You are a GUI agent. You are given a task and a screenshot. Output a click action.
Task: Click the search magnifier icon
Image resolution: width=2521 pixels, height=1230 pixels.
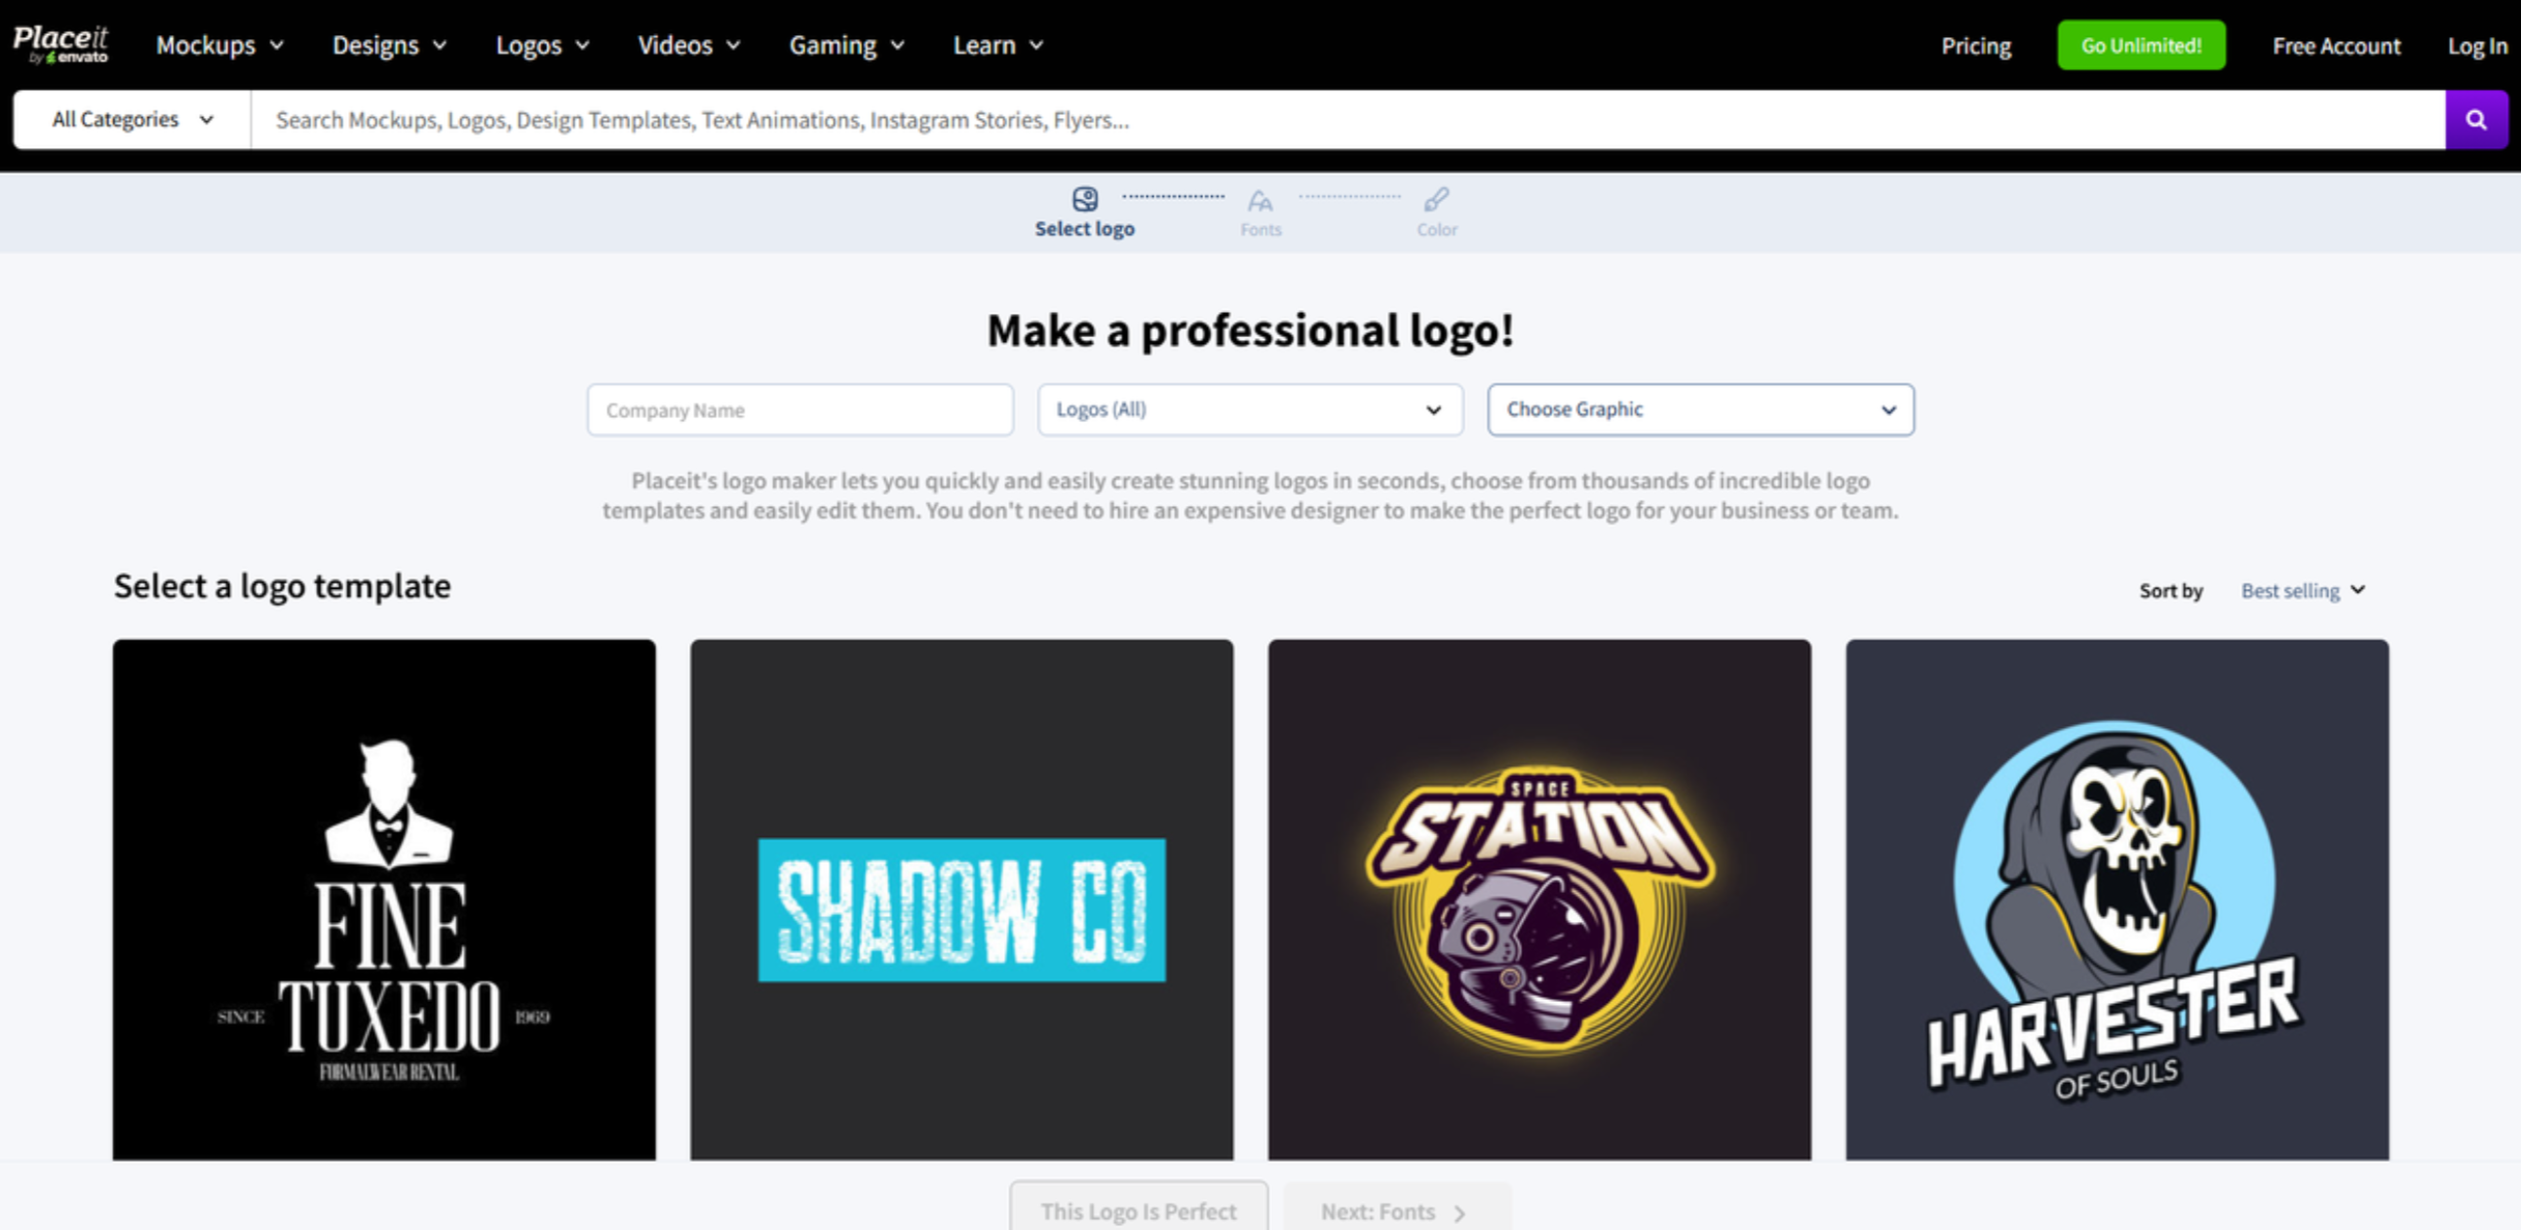pyautogui.click(x=2476, y=119)
